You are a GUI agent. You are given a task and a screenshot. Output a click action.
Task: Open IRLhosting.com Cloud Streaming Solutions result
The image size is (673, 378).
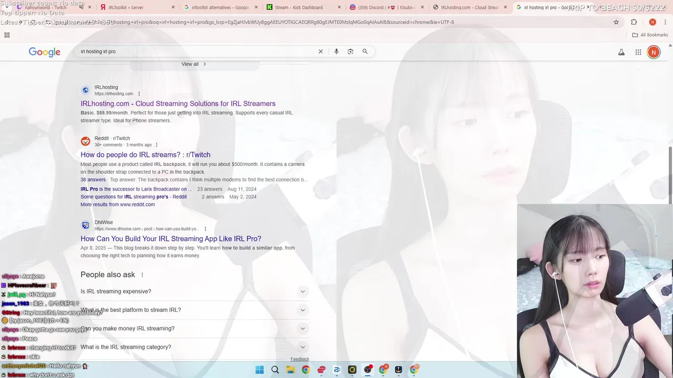(178, 103)
